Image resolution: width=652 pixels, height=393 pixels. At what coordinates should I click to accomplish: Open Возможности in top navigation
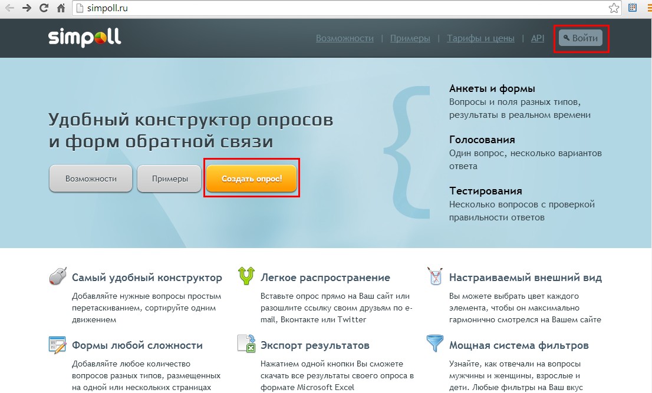tap(344, 38)
